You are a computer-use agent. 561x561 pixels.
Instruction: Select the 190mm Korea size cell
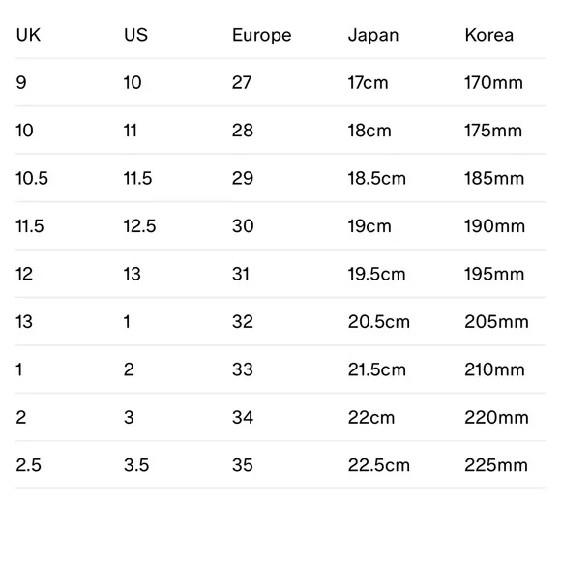point(495,226)
